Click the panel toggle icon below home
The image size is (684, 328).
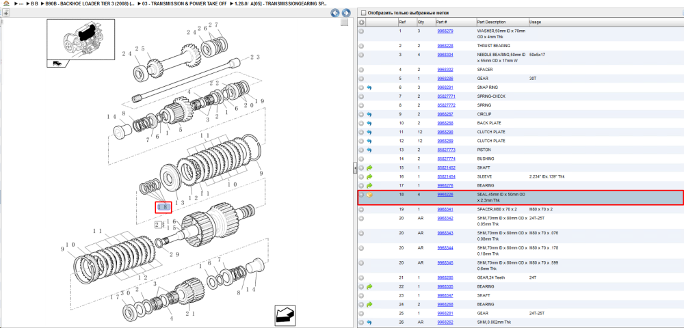click(6, 12)
